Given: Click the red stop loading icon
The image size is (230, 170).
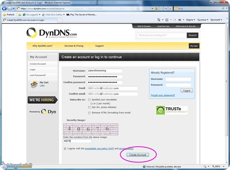Looking at the screenshot, I should pos(170,9).
